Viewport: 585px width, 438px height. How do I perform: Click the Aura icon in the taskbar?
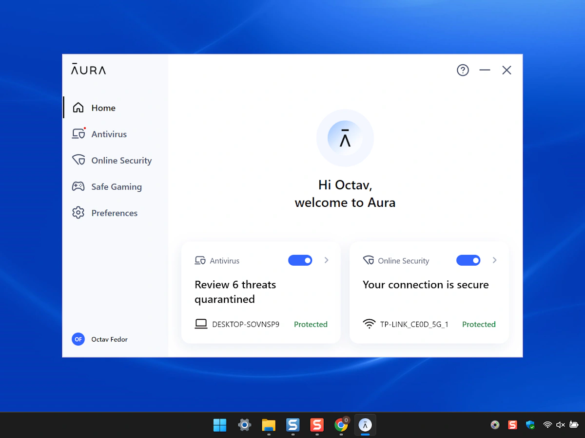coord(365,425)
